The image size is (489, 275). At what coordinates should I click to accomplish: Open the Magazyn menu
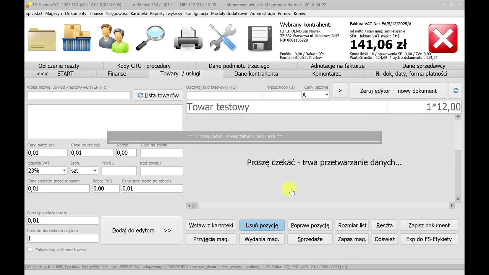[x=53, y=13]
